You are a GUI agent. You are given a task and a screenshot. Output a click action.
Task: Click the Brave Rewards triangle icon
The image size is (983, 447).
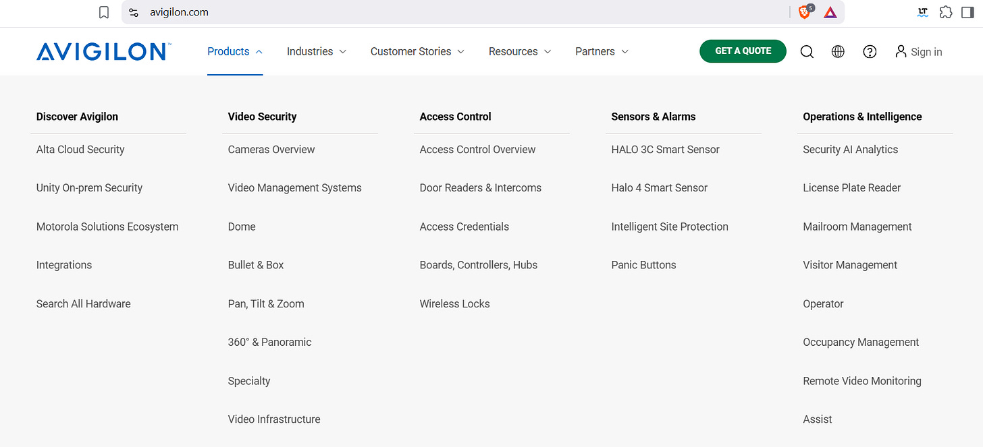830,12
